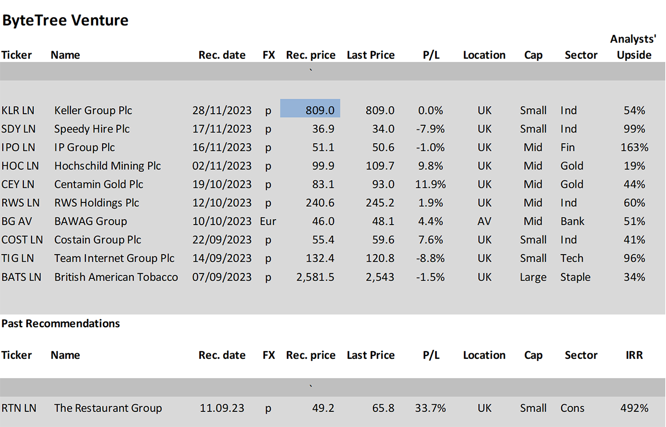Select Team Internet Group Plc name
This screenshot has width=666, height=427.
(x=114, y=258)
